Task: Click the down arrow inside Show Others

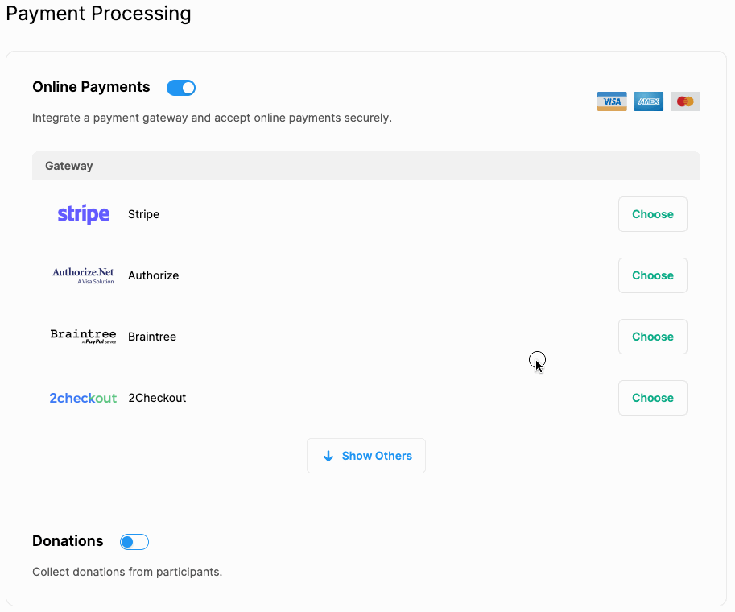Action: 328,456
